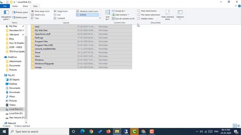Open the volume icon in tray
The height and width of the screenshot is (135, 241).
(201, 132)
